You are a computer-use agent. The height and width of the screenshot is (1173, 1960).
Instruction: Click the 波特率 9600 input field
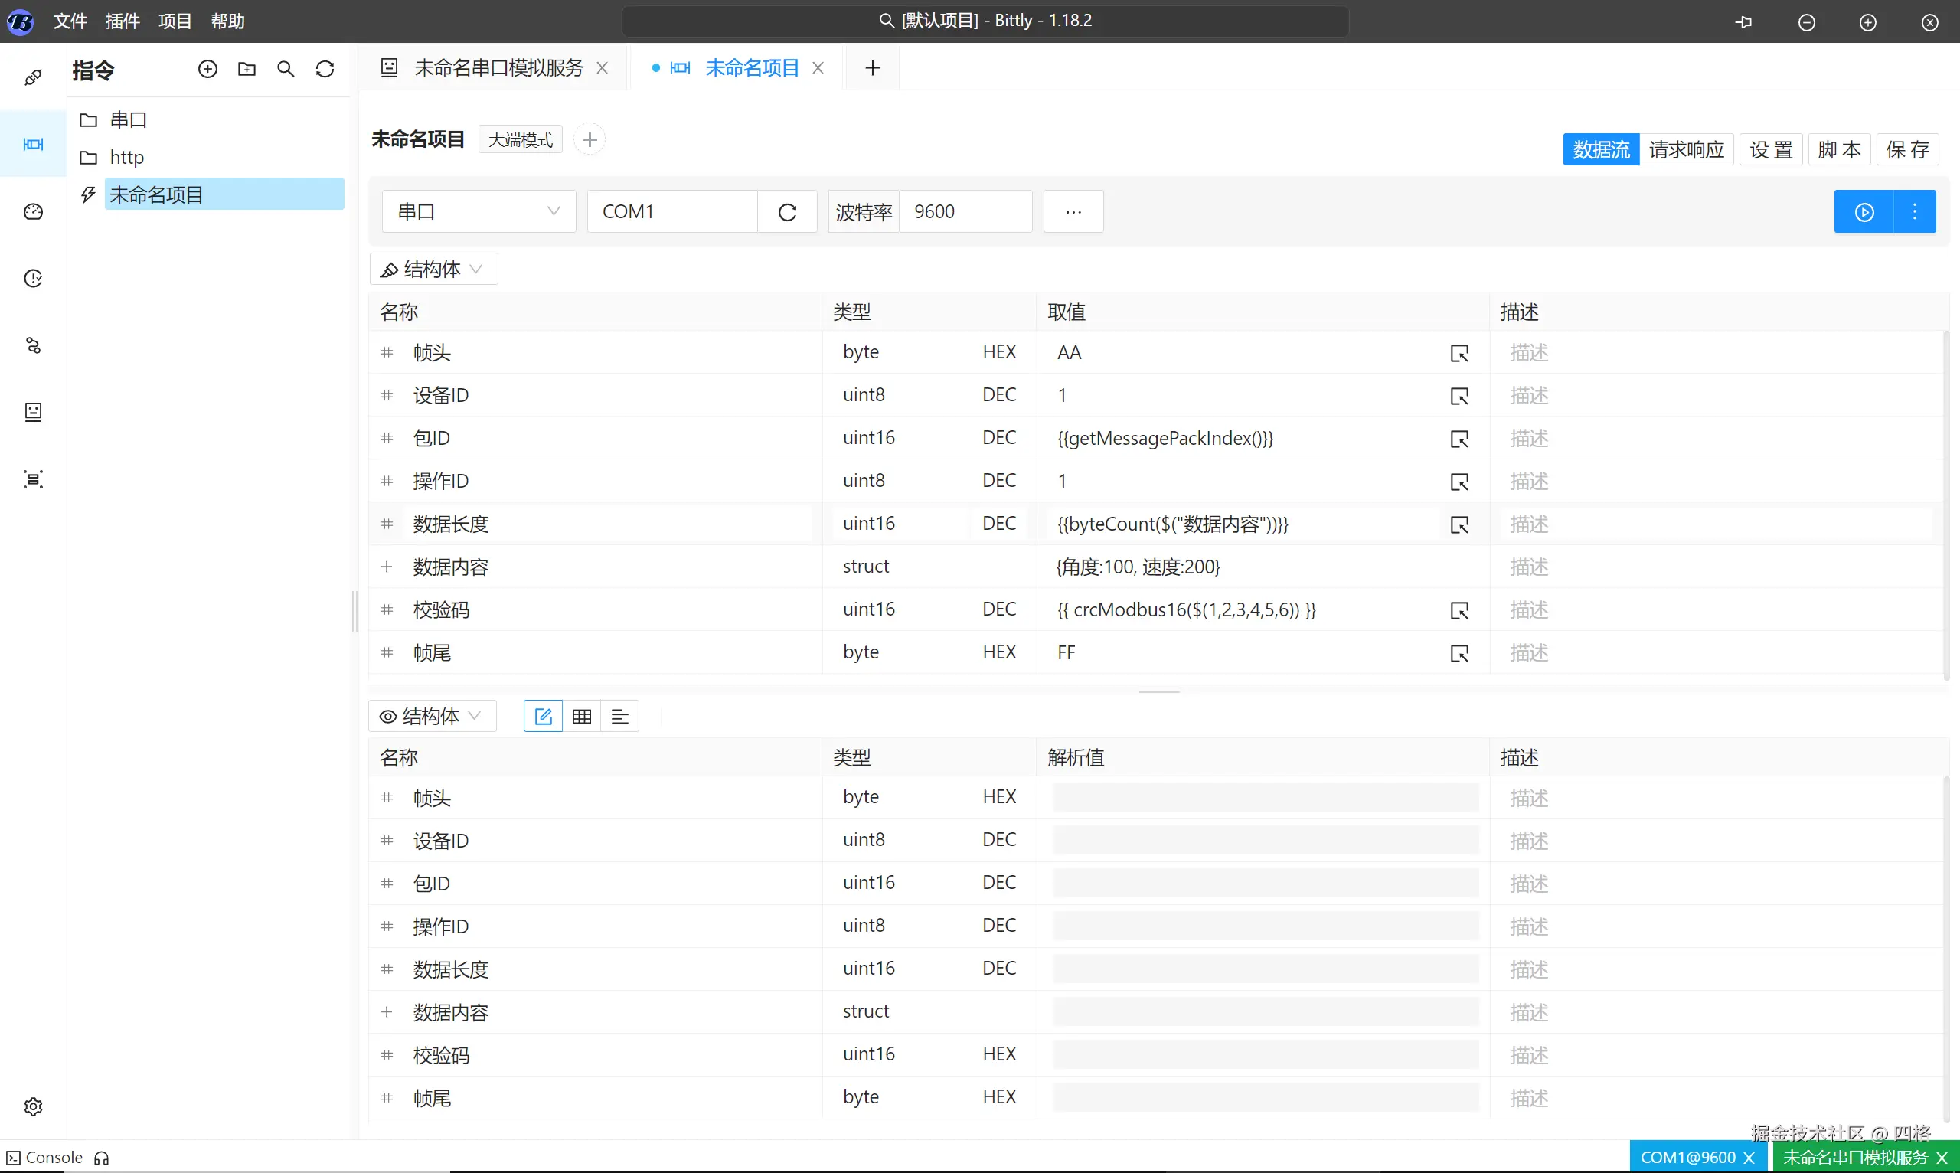tap(964, 212)
